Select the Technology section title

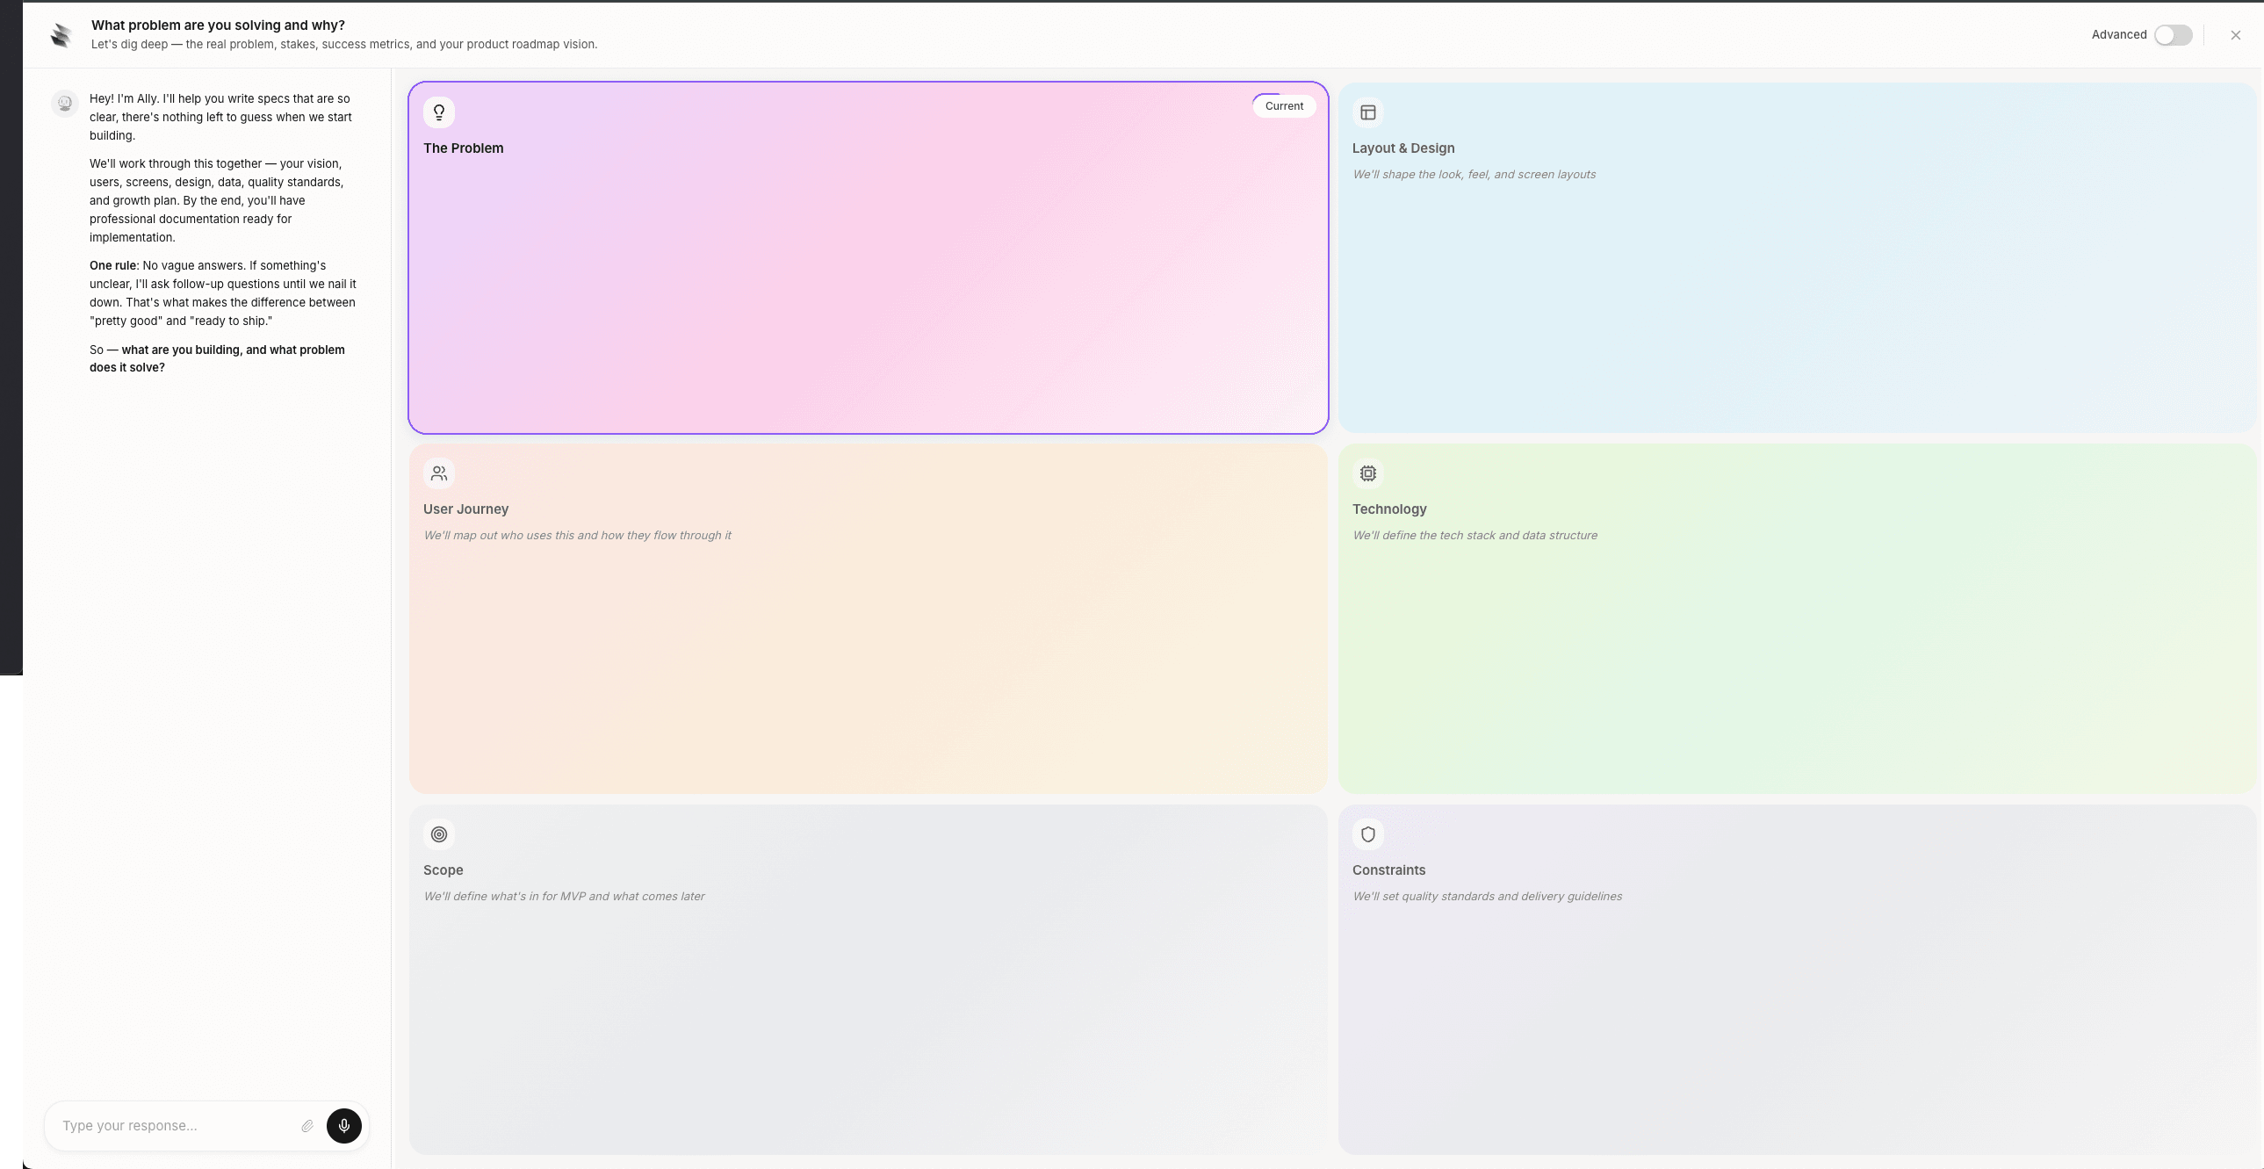pyautogui.click(x=1388, y=509)
